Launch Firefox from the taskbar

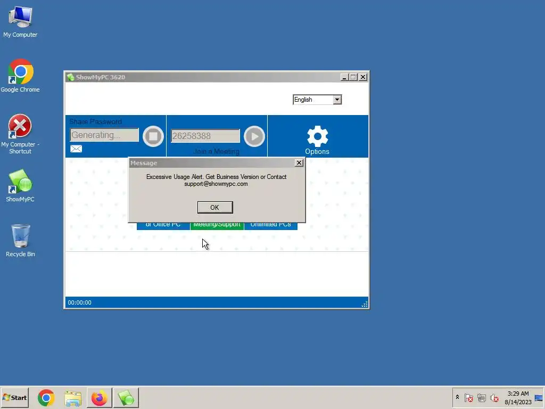[x=100, y=398]
